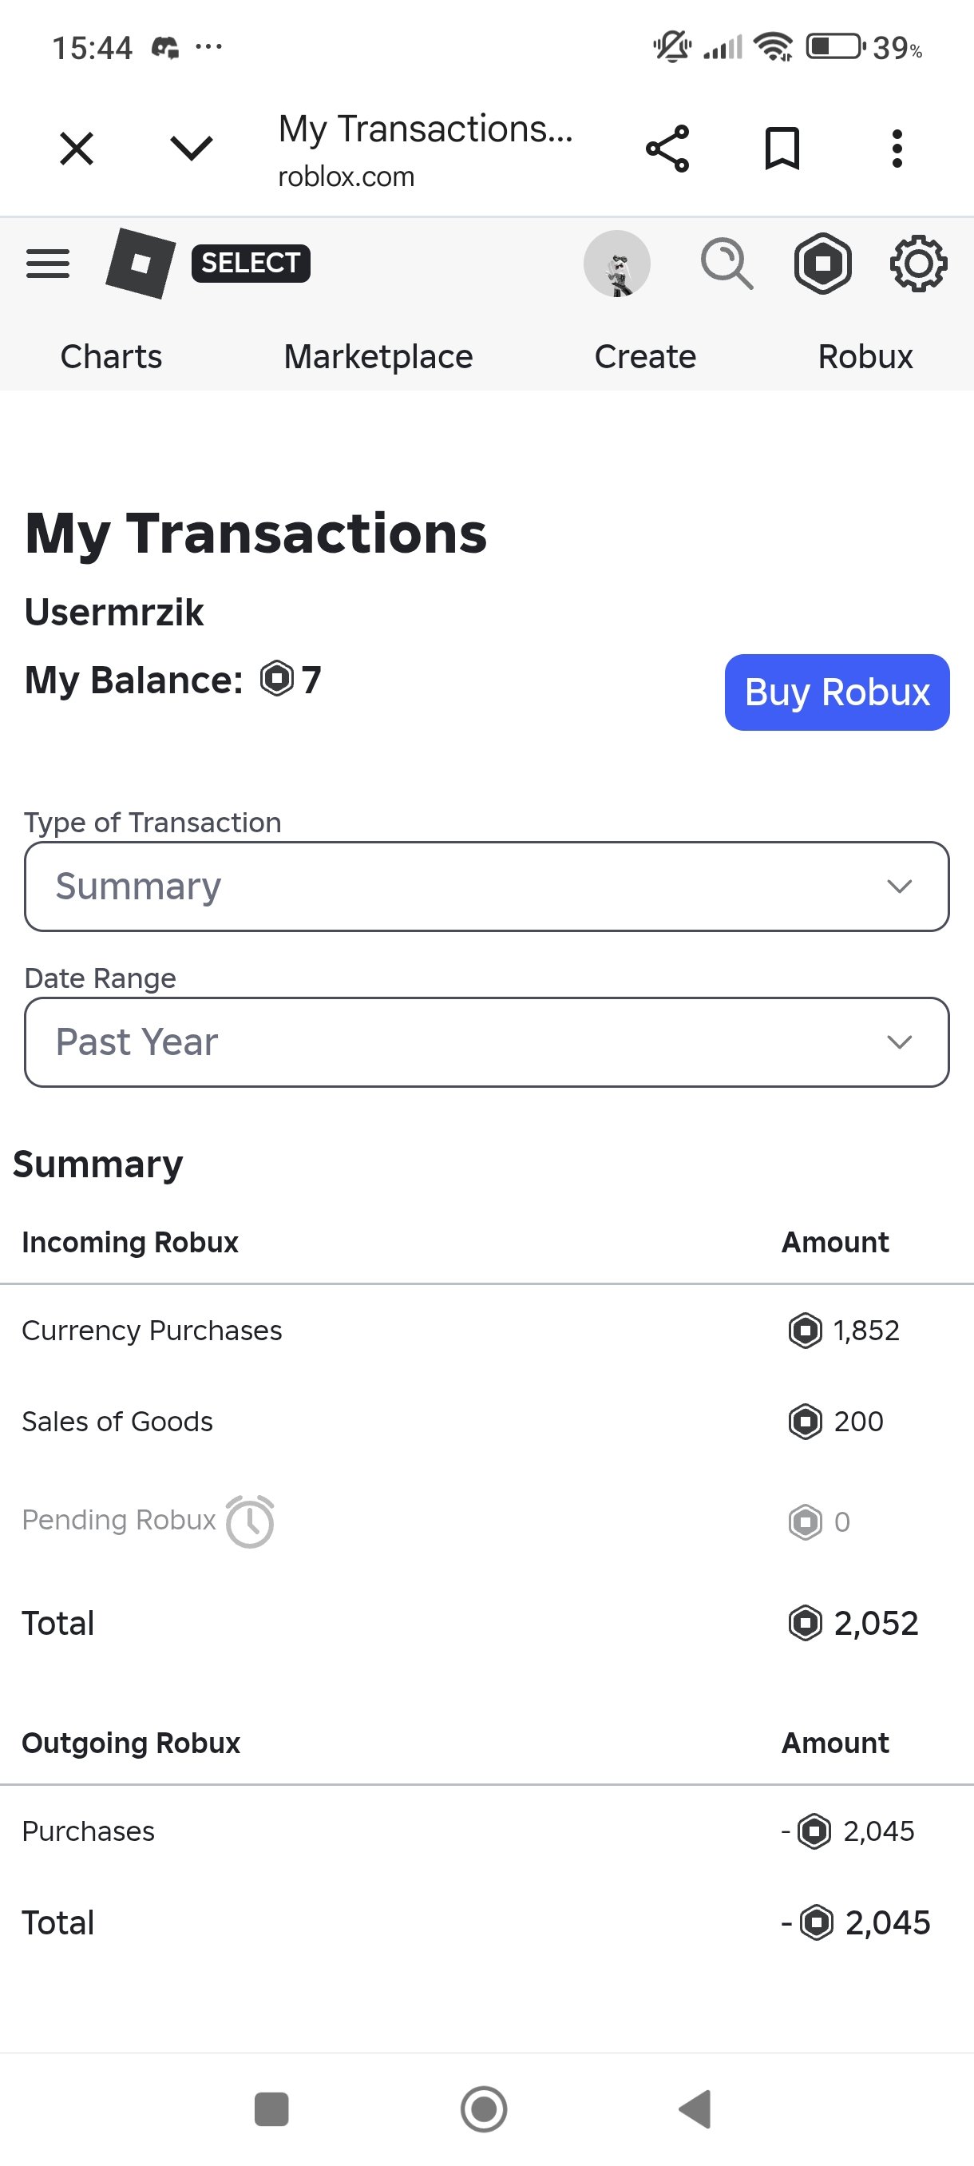The height and width of the screenshot is (2166, 974).
Task: Open the three-dot browser menu
Action: point(897,149)
